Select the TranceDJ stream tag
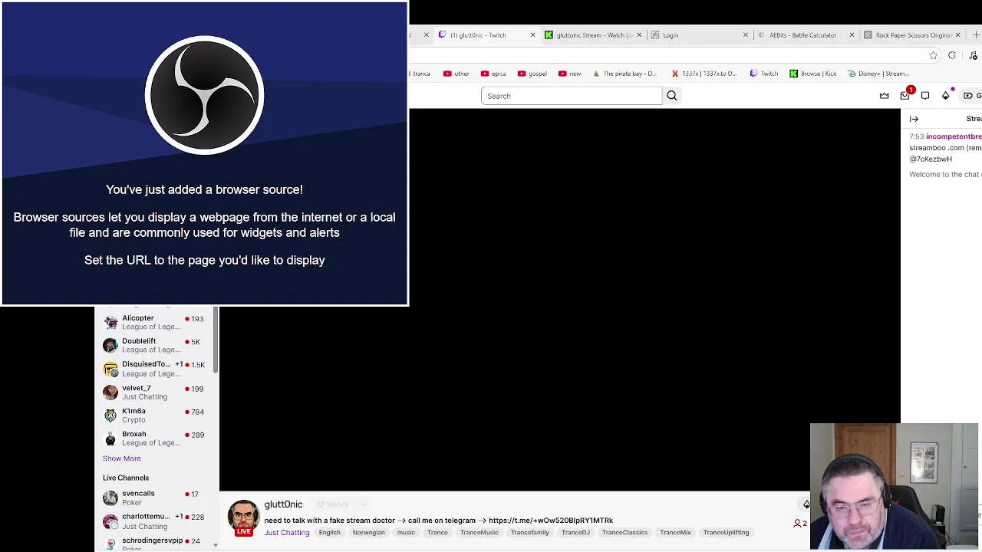This screenshot has height=552, width=982. 575,532
